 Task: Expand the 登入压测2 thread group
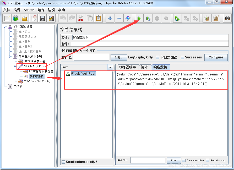point(10,46)
